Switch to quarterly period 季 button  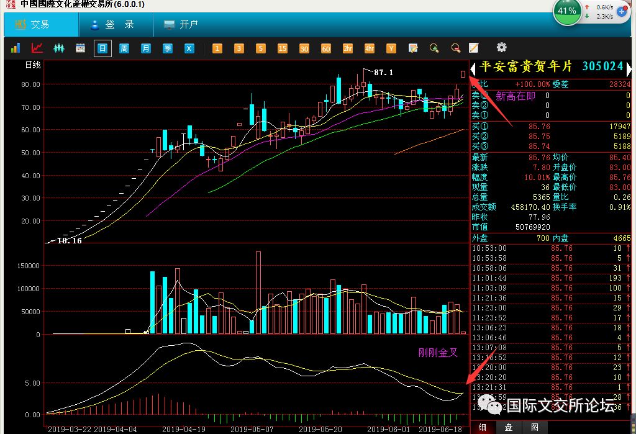click(168, 48)
